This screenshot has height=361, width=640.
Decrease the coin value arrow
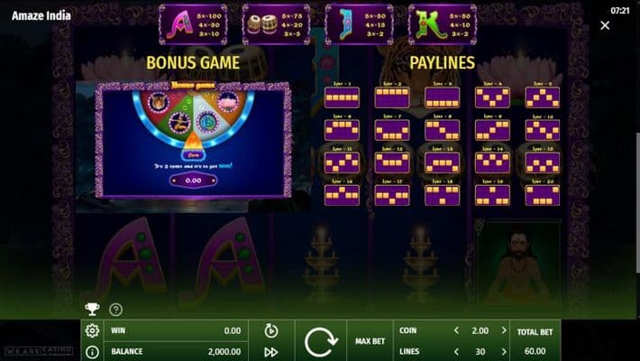[456, 330]
